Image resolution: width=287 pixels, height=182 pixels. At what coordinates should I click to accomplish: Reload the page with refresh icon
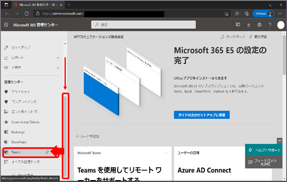(27, 14)
